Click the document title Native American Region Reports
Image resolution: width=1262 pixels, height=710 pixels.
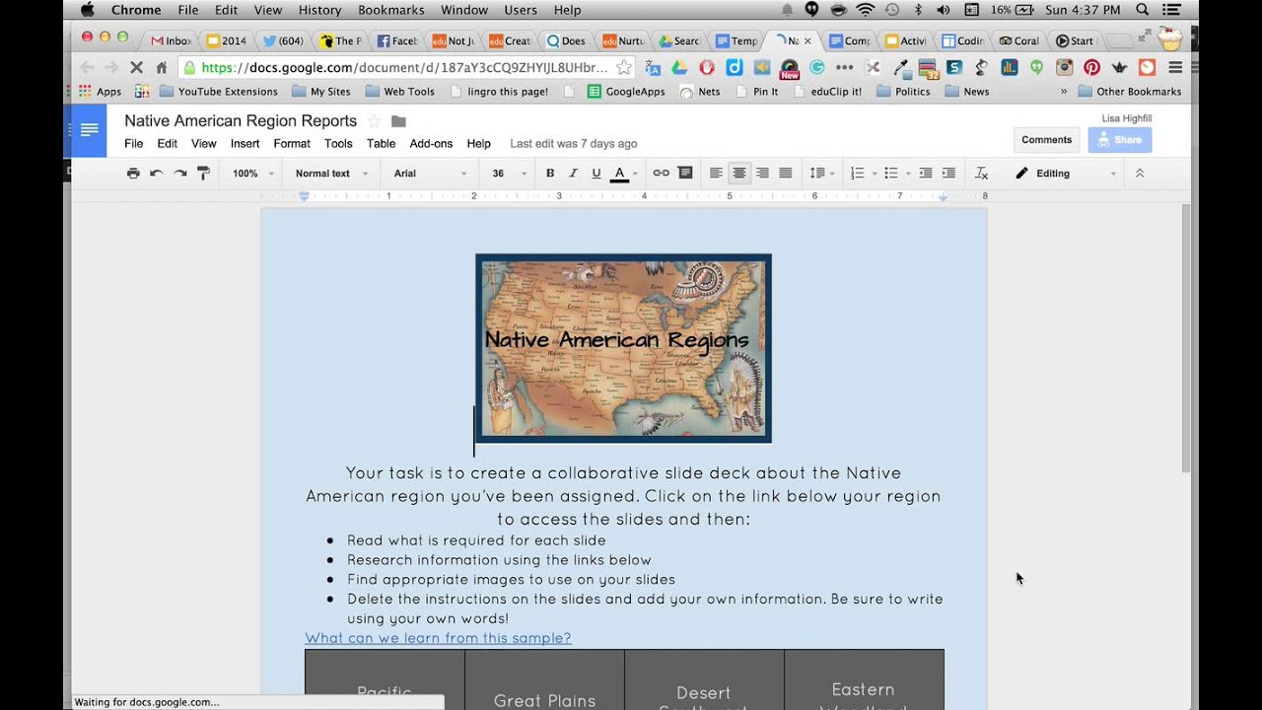coord(241,120)
